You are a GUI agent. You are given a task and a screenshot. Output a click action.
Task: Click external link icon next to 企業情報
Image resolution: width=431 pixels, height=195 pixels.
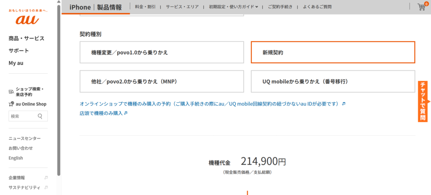coord(46,178)
